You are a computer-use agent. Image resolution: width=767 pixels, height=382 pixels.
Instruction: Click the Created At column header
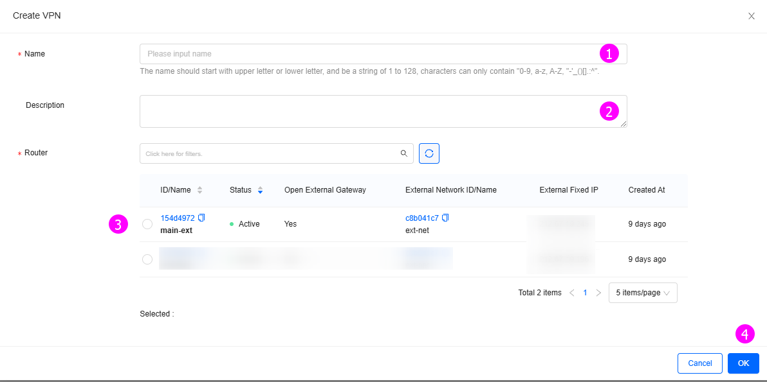coord(647,190)
